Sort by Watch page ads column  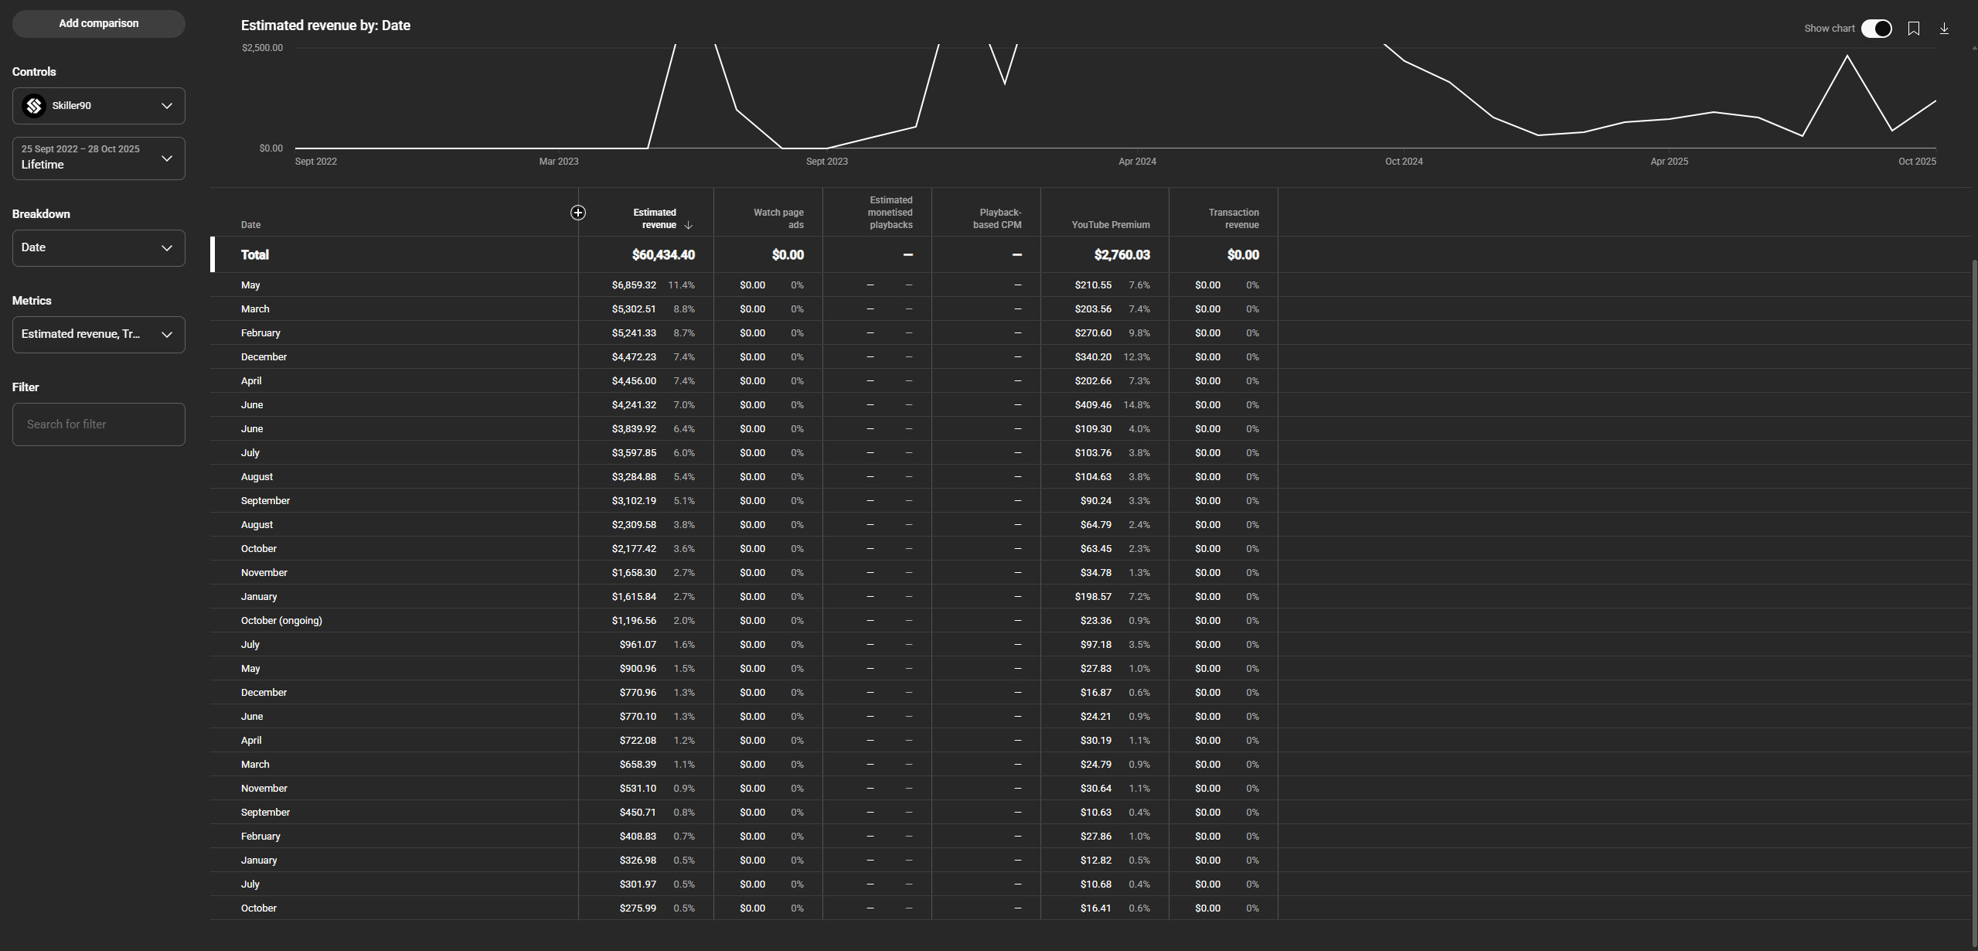778,219
